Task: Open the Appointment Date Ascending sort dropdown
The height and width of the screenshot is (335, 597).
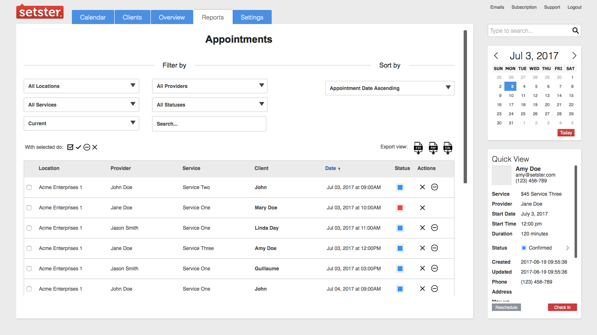Action: [390, 88]
